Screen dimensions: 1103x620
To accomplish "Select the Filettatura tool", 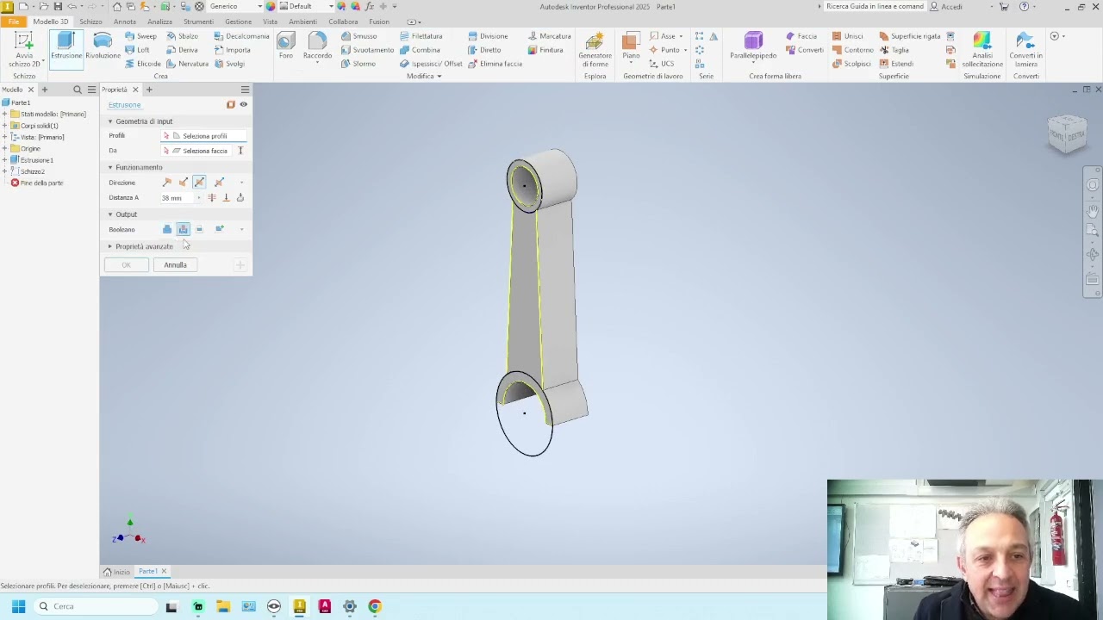I will 421,36.
